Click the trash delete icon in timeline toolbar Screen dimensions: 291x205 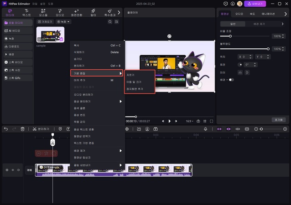[22, 129]
